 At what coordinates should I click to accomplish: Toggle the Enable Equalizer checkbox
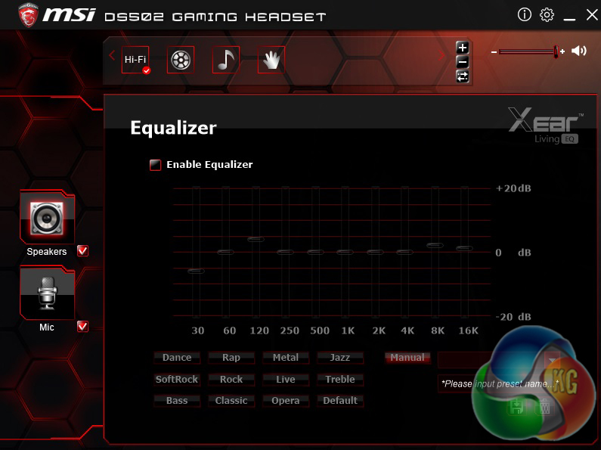click(155, 165)
